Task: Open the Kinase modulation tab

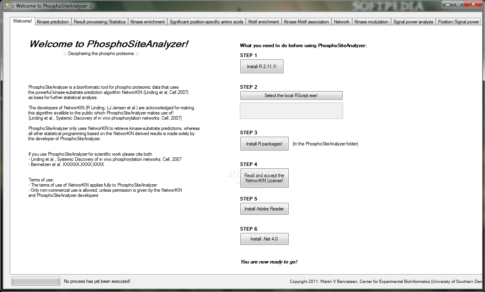Action: 372,22
